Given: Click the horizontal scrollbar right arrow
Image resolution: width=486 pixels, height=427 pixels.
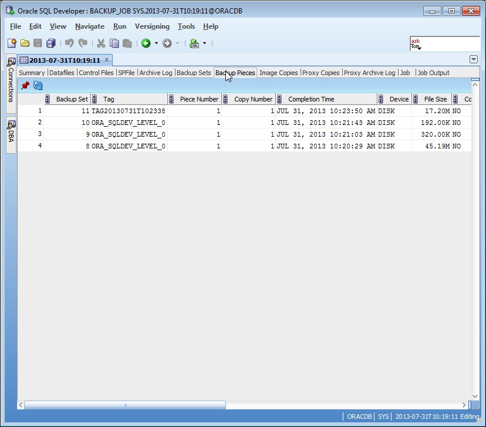Looking at the screenshot, I should pos(464,405).
